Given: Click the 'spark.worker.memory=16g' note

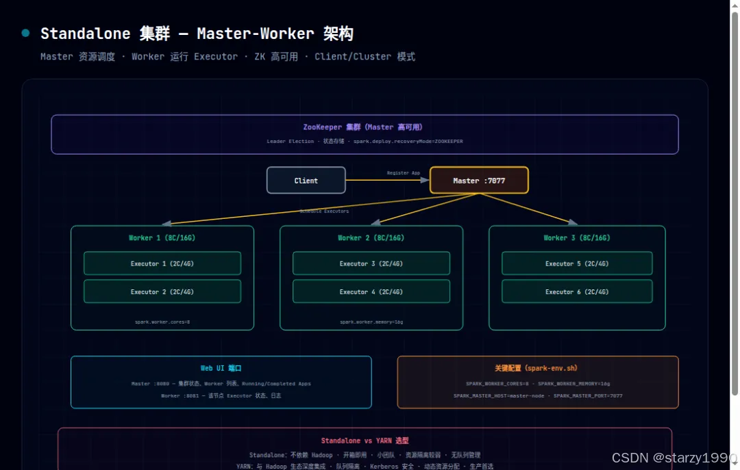Looking at the screenshot, I should 371,322.
